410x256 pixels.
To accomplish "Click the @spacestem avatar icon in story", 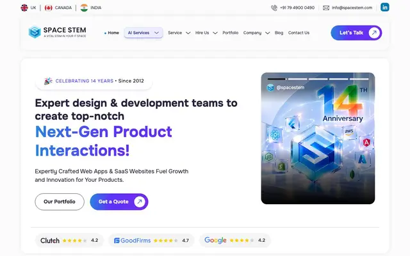I will [270, 88].
